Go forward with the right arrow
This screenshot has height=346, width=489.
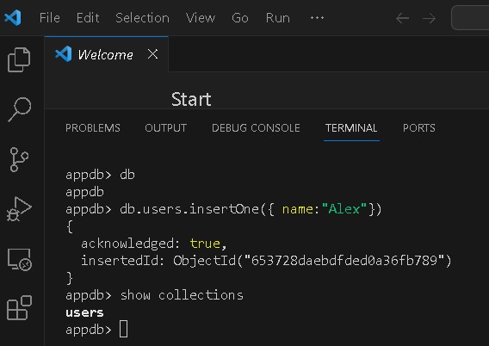click(x=429, y=18)
